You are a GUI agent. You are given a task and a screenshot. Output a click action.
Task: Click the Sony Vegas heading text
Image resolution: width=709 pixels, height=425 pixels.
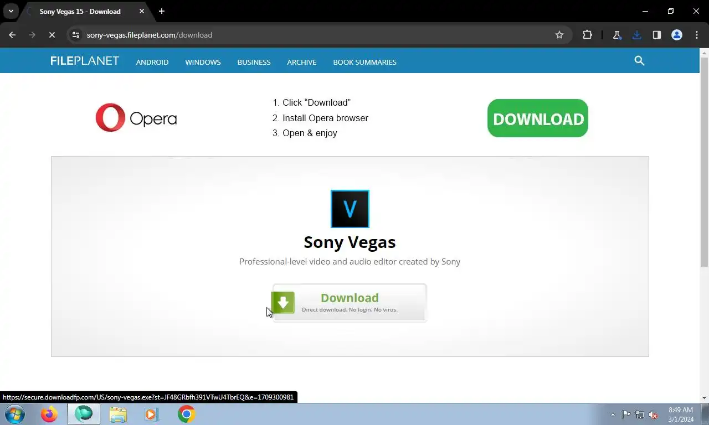pos(350,242)
